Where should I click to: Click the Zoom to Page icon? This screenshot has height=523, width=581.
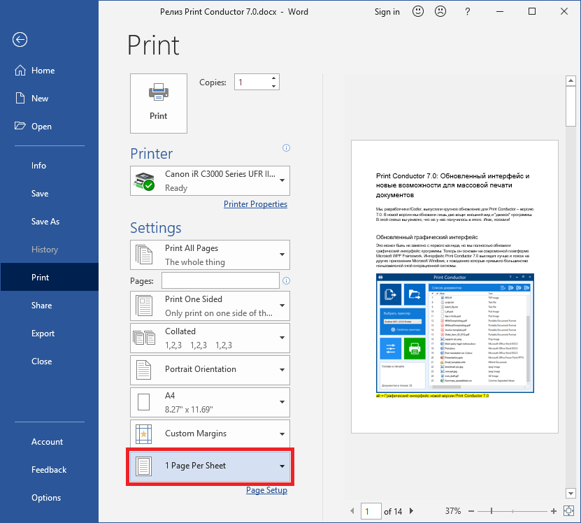567,511
